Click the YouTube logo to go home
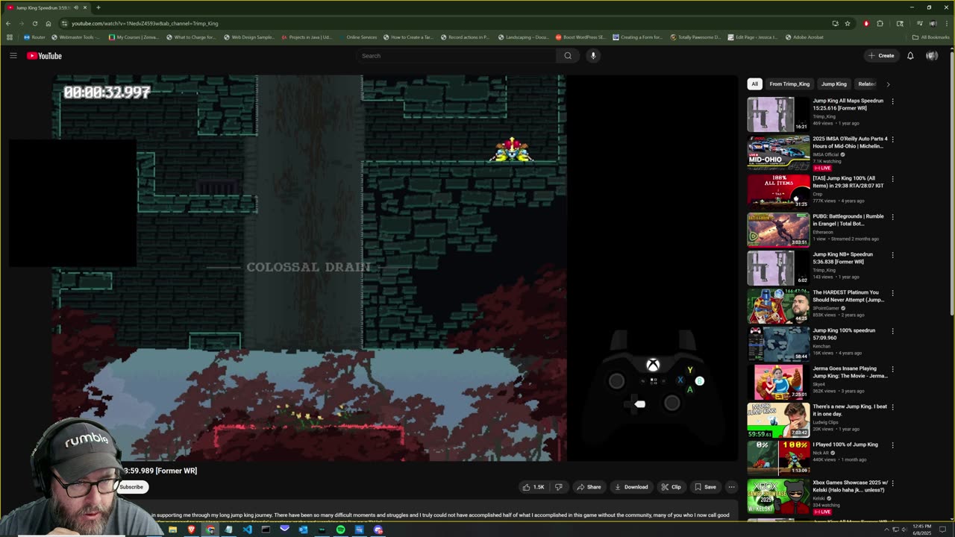This screenshot has height=537, width=955. coord(45,56)
